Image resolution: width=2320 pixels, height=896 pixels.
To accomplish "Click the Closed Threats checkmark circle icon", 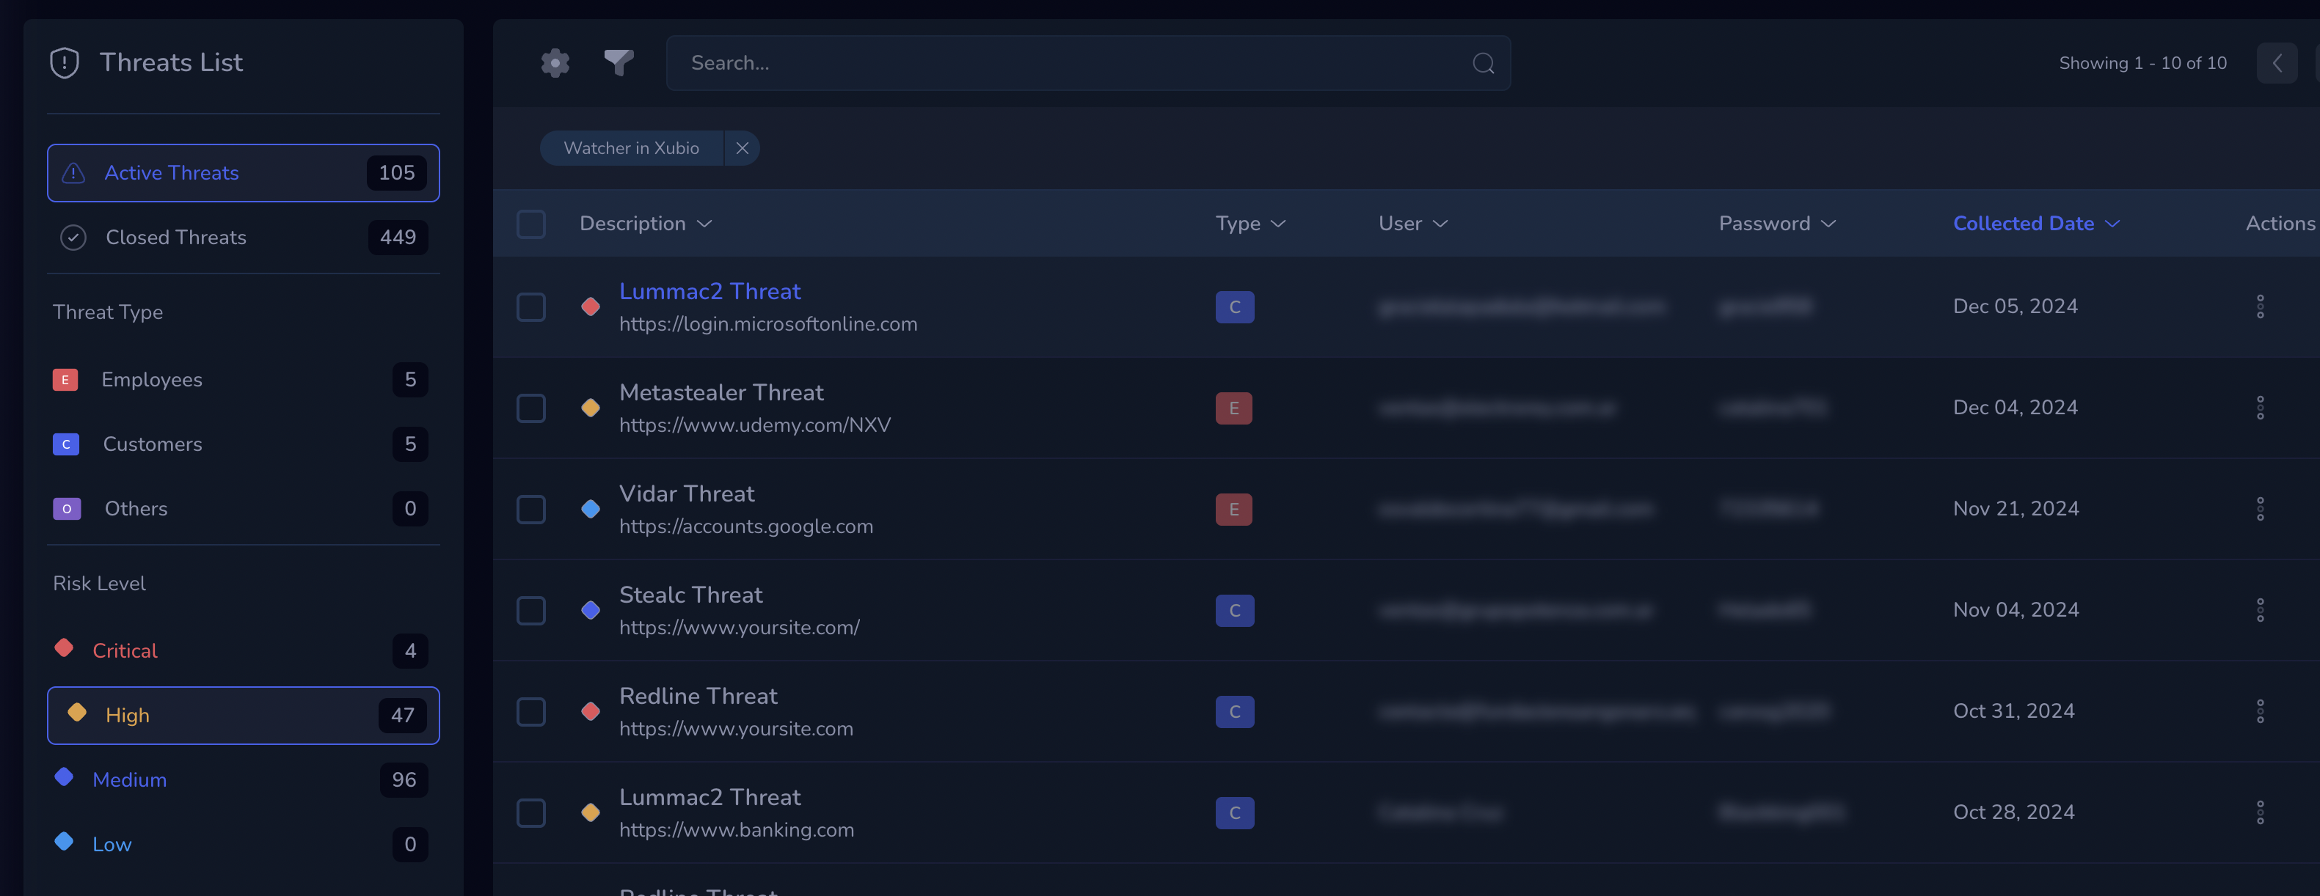I will click(x=73, y=238).
